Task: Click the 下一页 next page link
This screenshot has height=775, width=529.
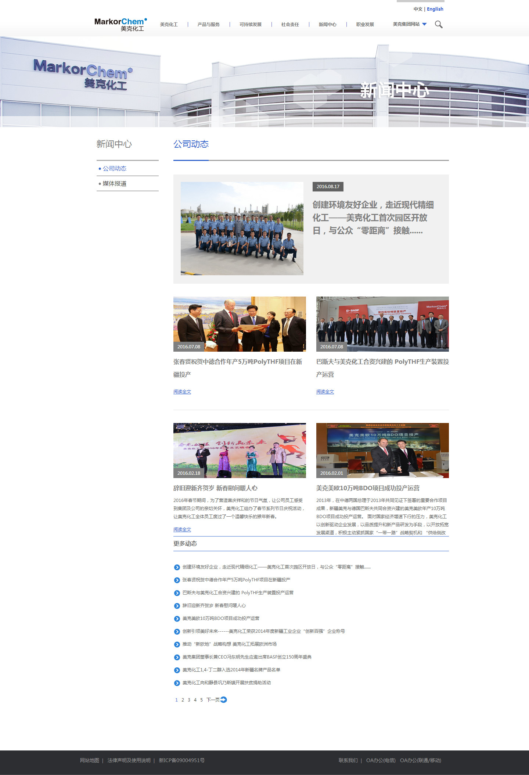Action: pos(213,700)
